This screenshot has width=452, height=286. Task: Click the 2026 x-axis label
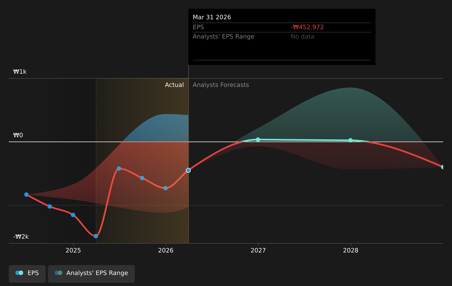point(166,251)
